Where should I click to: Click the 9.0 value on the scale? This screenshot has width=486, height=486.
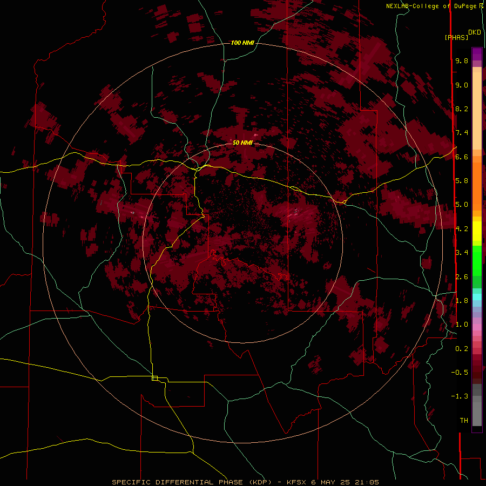click(x=462, y=85)
